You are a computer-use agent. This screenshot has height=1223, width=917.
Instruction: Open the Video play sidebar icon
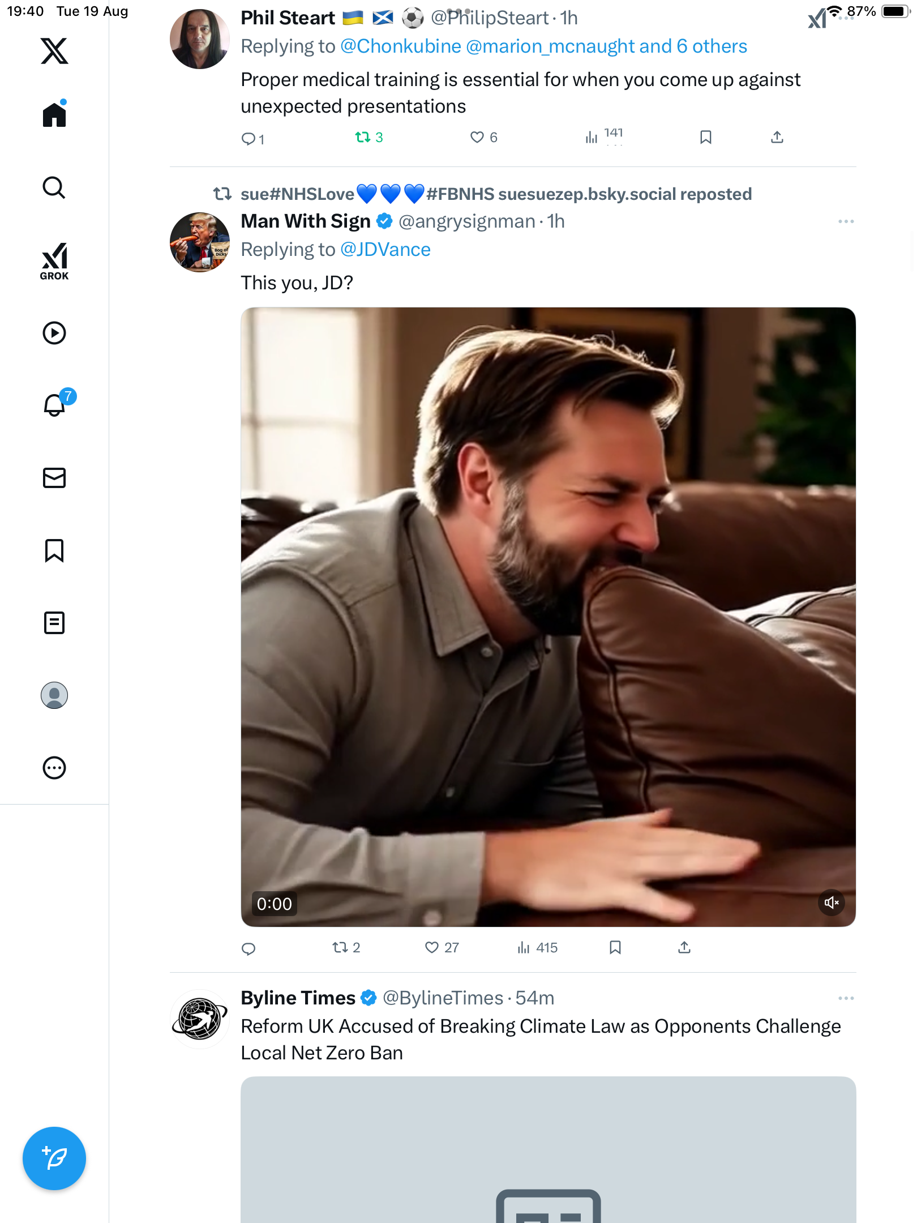(x=54, y=333)
